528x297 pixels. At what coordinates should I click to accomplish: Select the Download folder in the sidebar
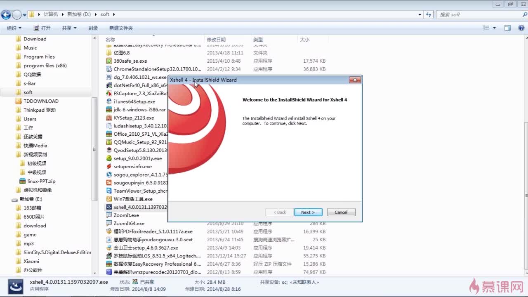[x=35, y=39]
